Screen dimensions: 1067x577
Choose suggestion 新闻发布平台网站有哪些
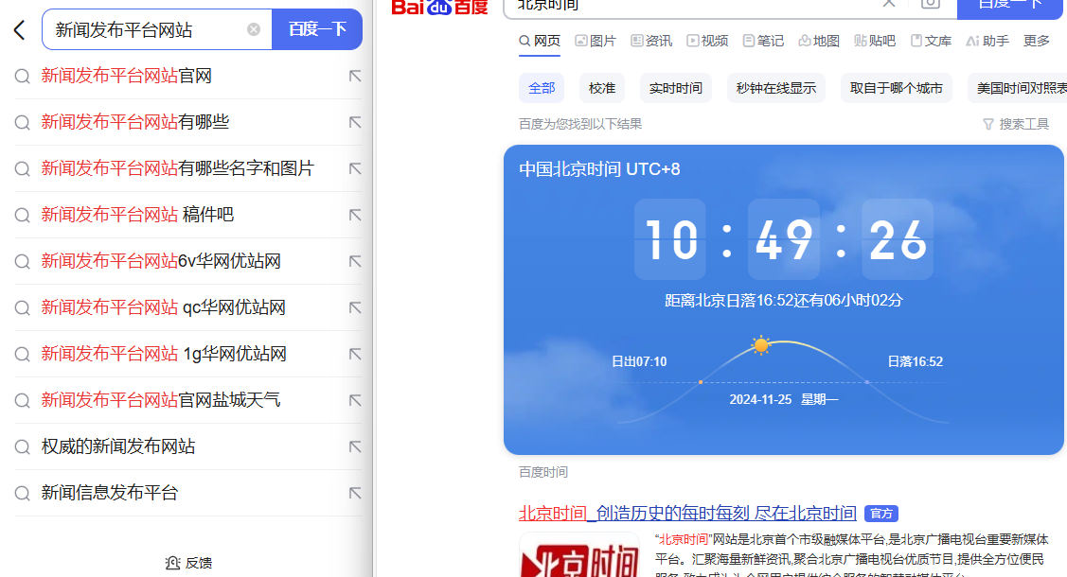click(x=135, y=122)
